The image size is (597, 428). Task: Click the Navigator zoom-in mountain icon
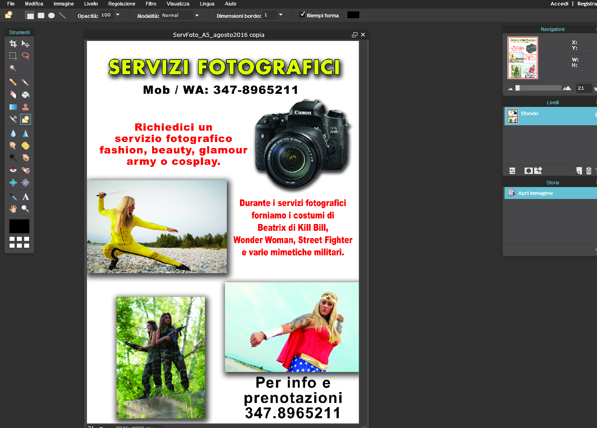567,88
